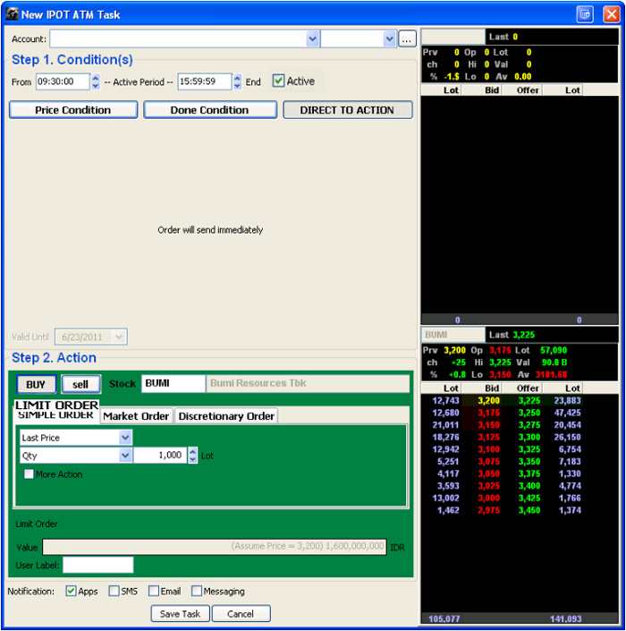Click the Price Condition button
Viewport: 626px width, 631px height.
tap(73, 110)
